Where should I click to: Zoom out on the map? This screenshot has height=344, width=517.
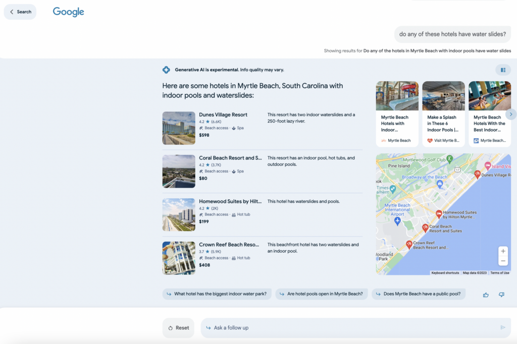click(502, 261)
